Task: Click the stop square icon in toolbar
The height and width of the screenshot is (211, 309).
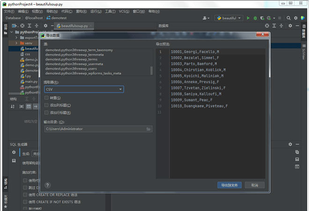Action: (x=280, y=18)
